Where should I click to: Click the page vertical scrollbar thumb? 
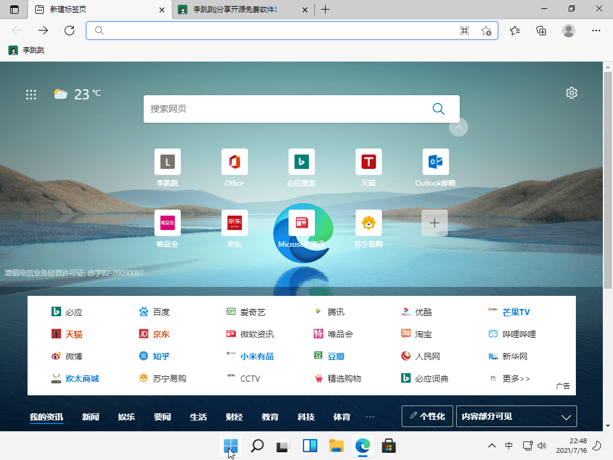coord(608,180)
